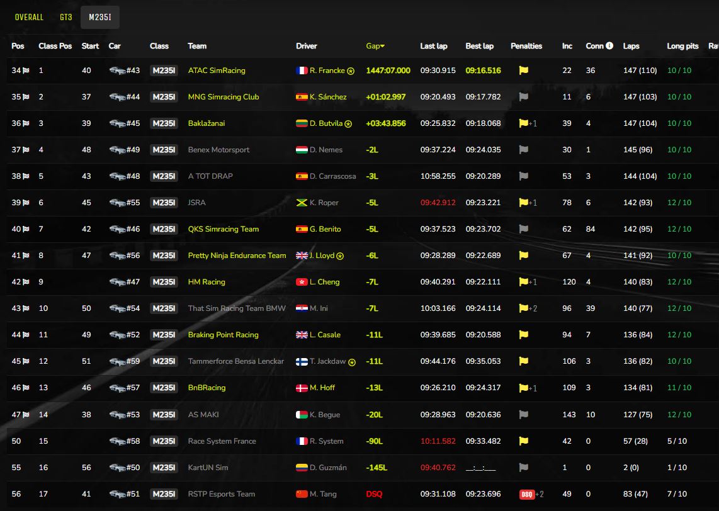
Task: Click the Jamaican flag next to K. Roper
Action: (302, 203)
